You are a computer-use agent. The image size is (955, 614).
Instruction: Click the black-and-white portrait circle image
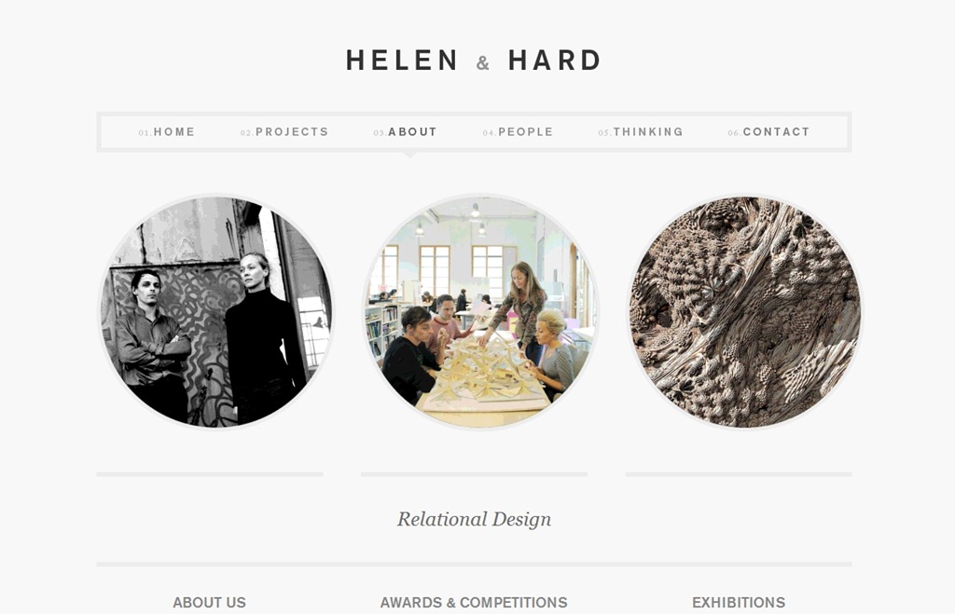click(x=216, y=311)
